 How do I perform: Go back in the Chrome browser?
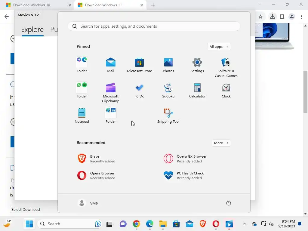pos(7,17)
